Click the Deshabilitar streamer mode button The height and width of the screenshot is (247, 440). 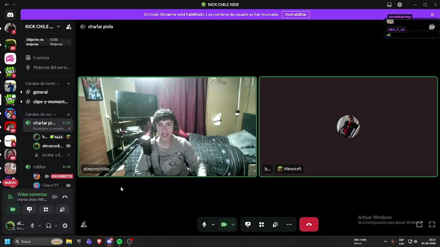click(296, 14)
